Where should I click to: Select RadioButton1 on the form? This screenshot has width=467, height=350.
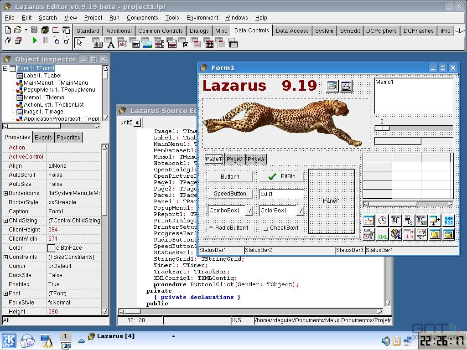[228, 228]
